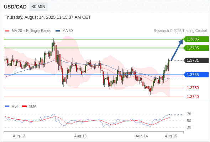Image resolution: width=210 pixels, height=142 pixels.
Task: Click the red 1.3740 support label
Action: pyautogui.click(x=193, y=97)
